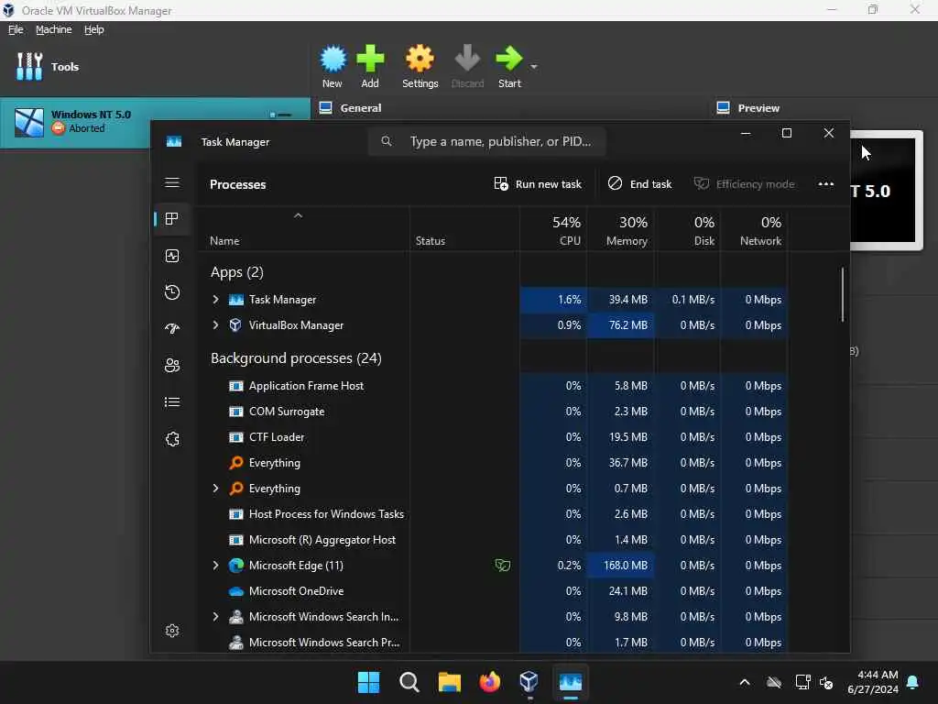Select Microsoft (R) Aggregator Host row
Image resolution: width=938 pixels, height=704 pixels.
[x=492, y=540]
